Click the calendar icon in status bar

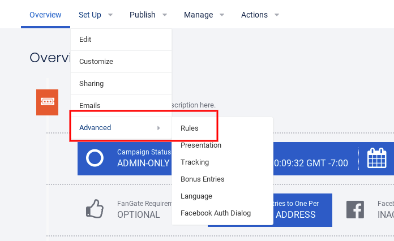(376, 158)
